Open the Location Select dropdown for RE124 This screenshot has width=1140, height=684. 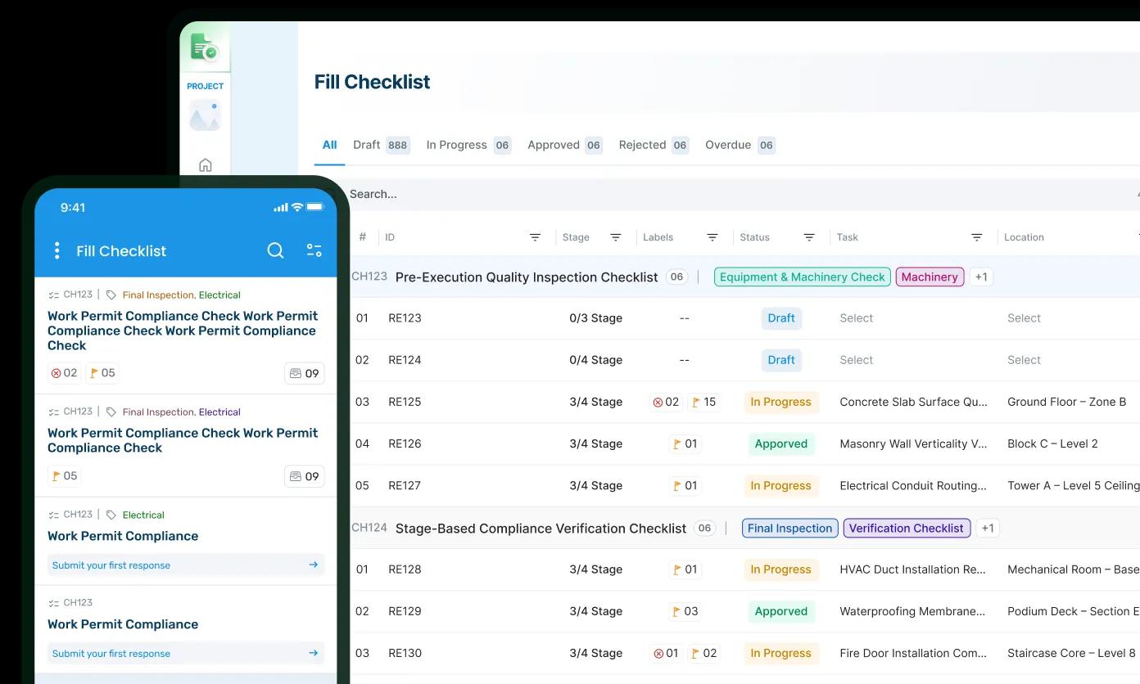[x=1024, y=360]
